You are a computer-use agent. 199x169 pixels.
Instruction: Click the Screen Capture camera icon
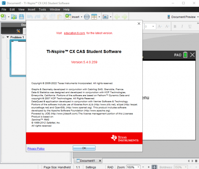pos(105,17)
